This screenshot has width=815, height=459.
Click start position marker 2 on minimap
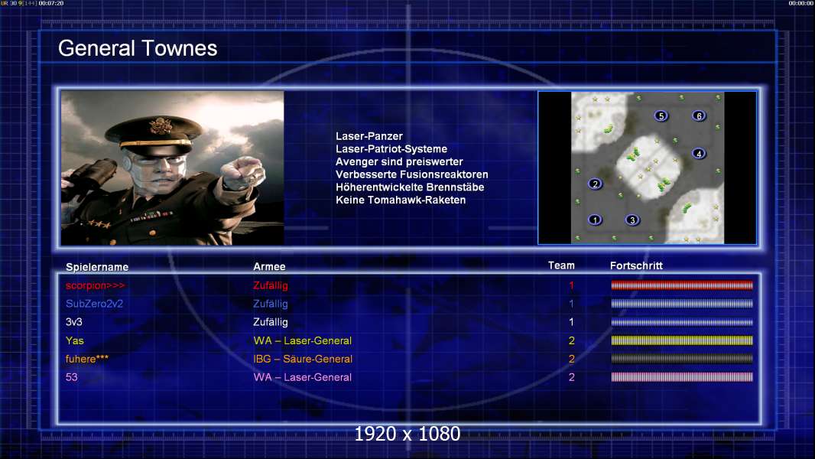pos(595,184)
